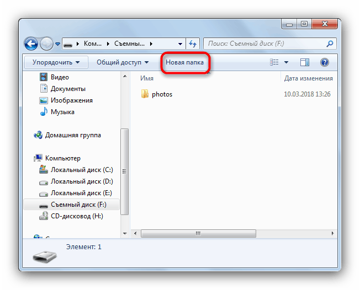
Task: Click the date 10.03.2018 13:26
Action: 307,94
